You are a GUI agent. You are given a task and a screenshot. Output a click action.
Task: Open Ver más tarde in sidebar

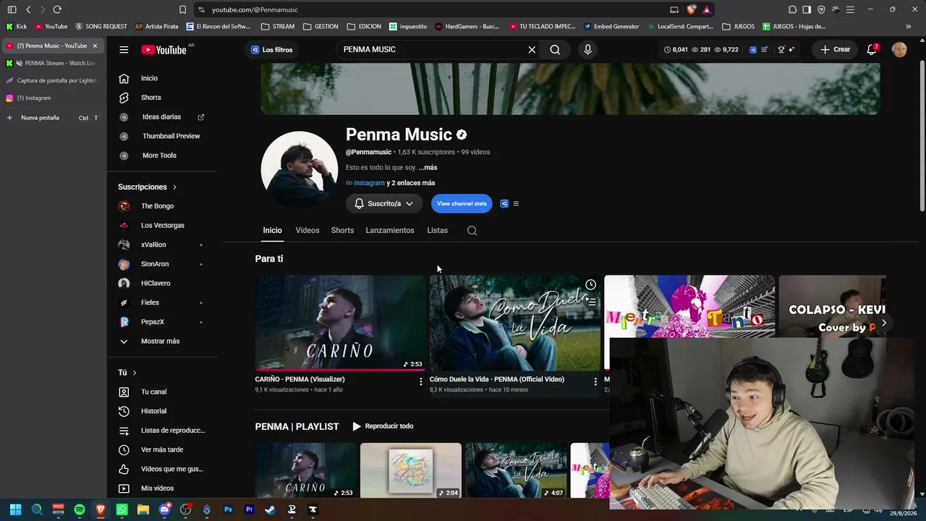point(162,449)
